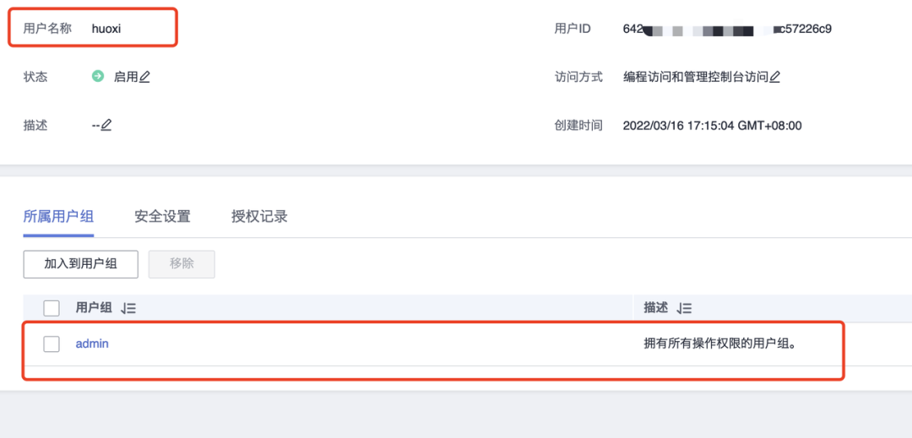The width and height of the screenshot is (912, 438).
Task: Click the sort icon beside 描述 column header
Action: click(684, 309)
